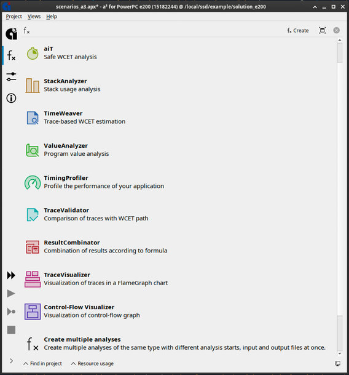The height and width of the screenshot is (375, 349).
Task: Open the a³ home logo in sidebar
Action: point(11,33)
